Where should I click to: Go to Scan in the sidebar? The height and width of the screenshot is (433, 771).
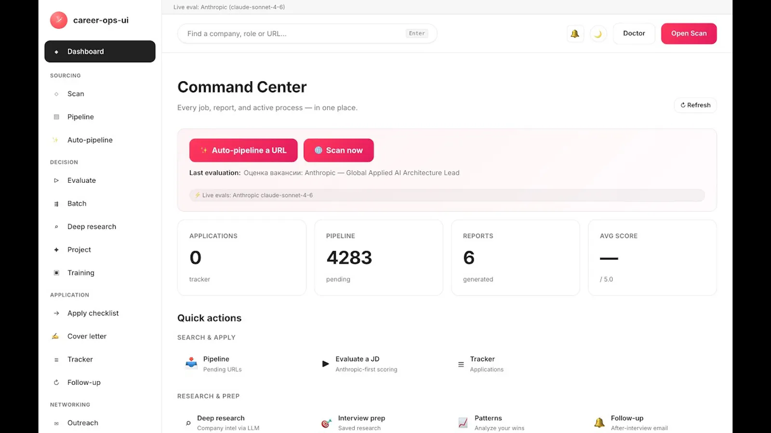pyautogui.click(x=100, y=94)
